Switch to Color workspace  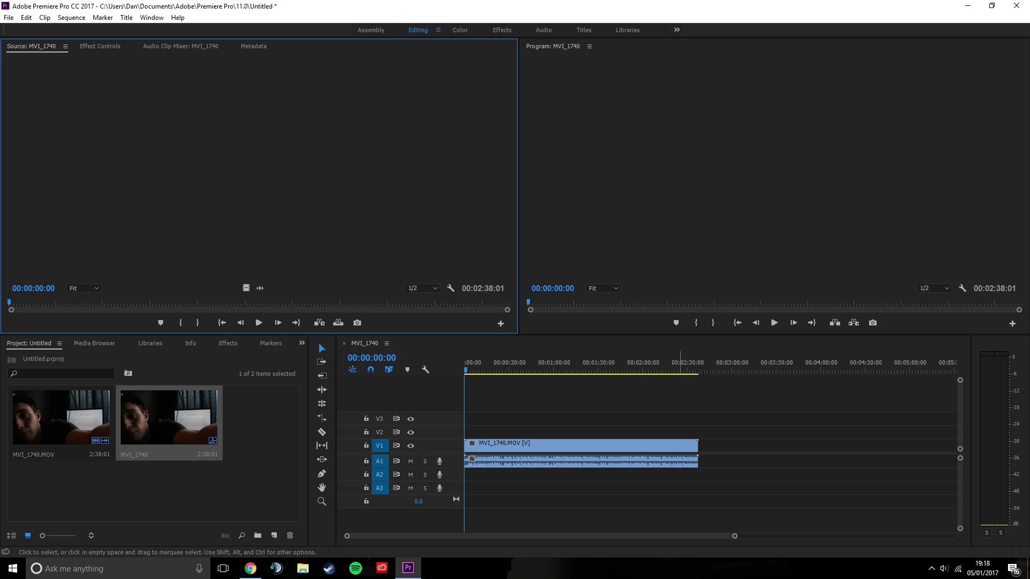pyautogui.click(x=460, y=30)
